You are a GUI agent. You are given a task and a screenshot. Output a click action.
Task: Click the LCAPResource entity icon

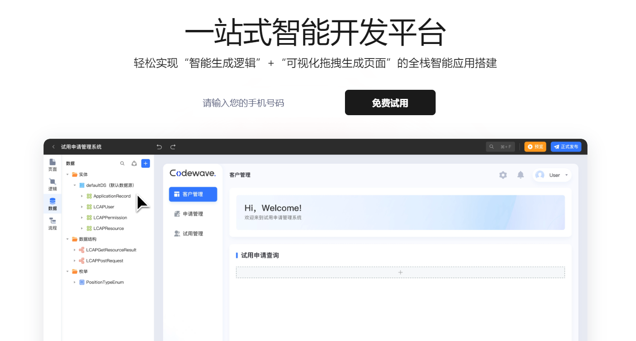(x=89, y=229)
